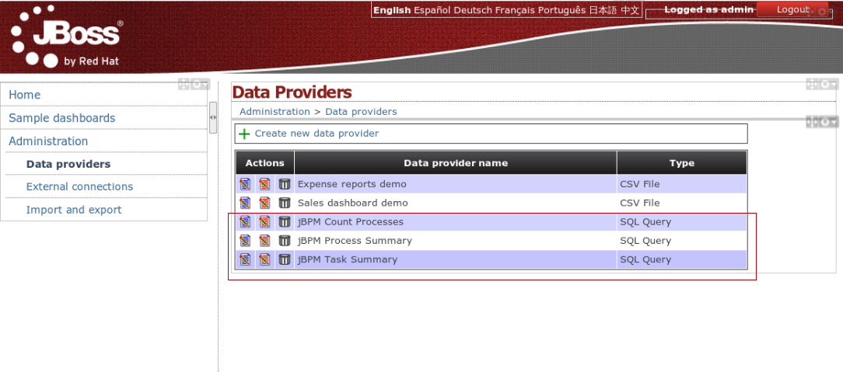Click SQL Query type of jBPM Process Summary
Image resolution: width=843 pixels, height=372 pixels.
click(x=645, y=241)
